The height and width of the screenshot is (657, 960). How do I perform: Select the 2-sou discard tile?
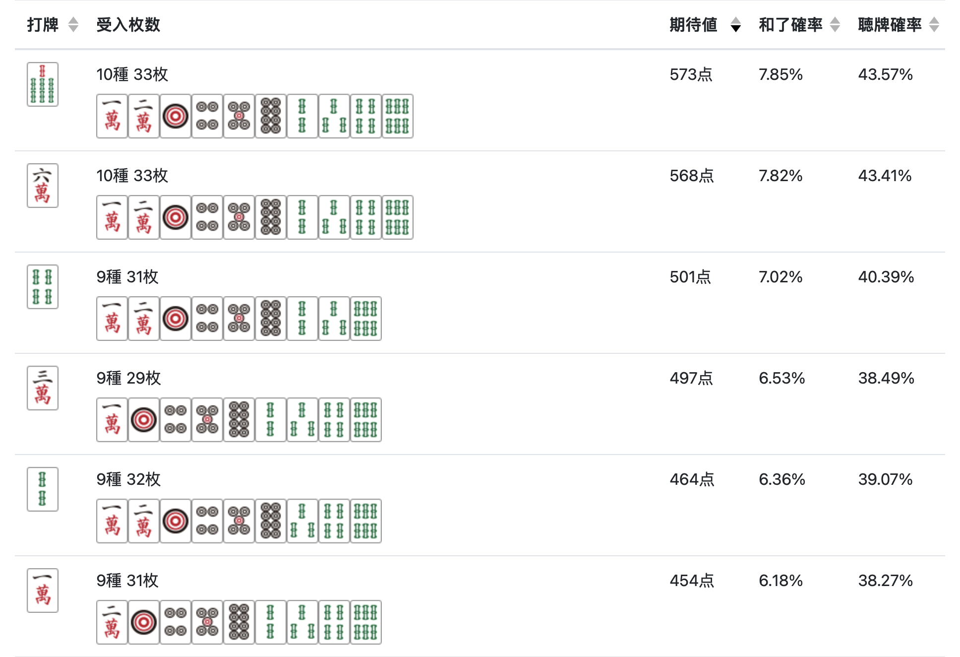[43, 489]
